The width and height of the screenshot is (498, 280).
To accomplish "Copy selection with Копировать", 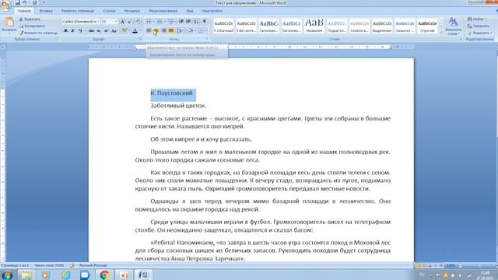I will click(32, 26).
